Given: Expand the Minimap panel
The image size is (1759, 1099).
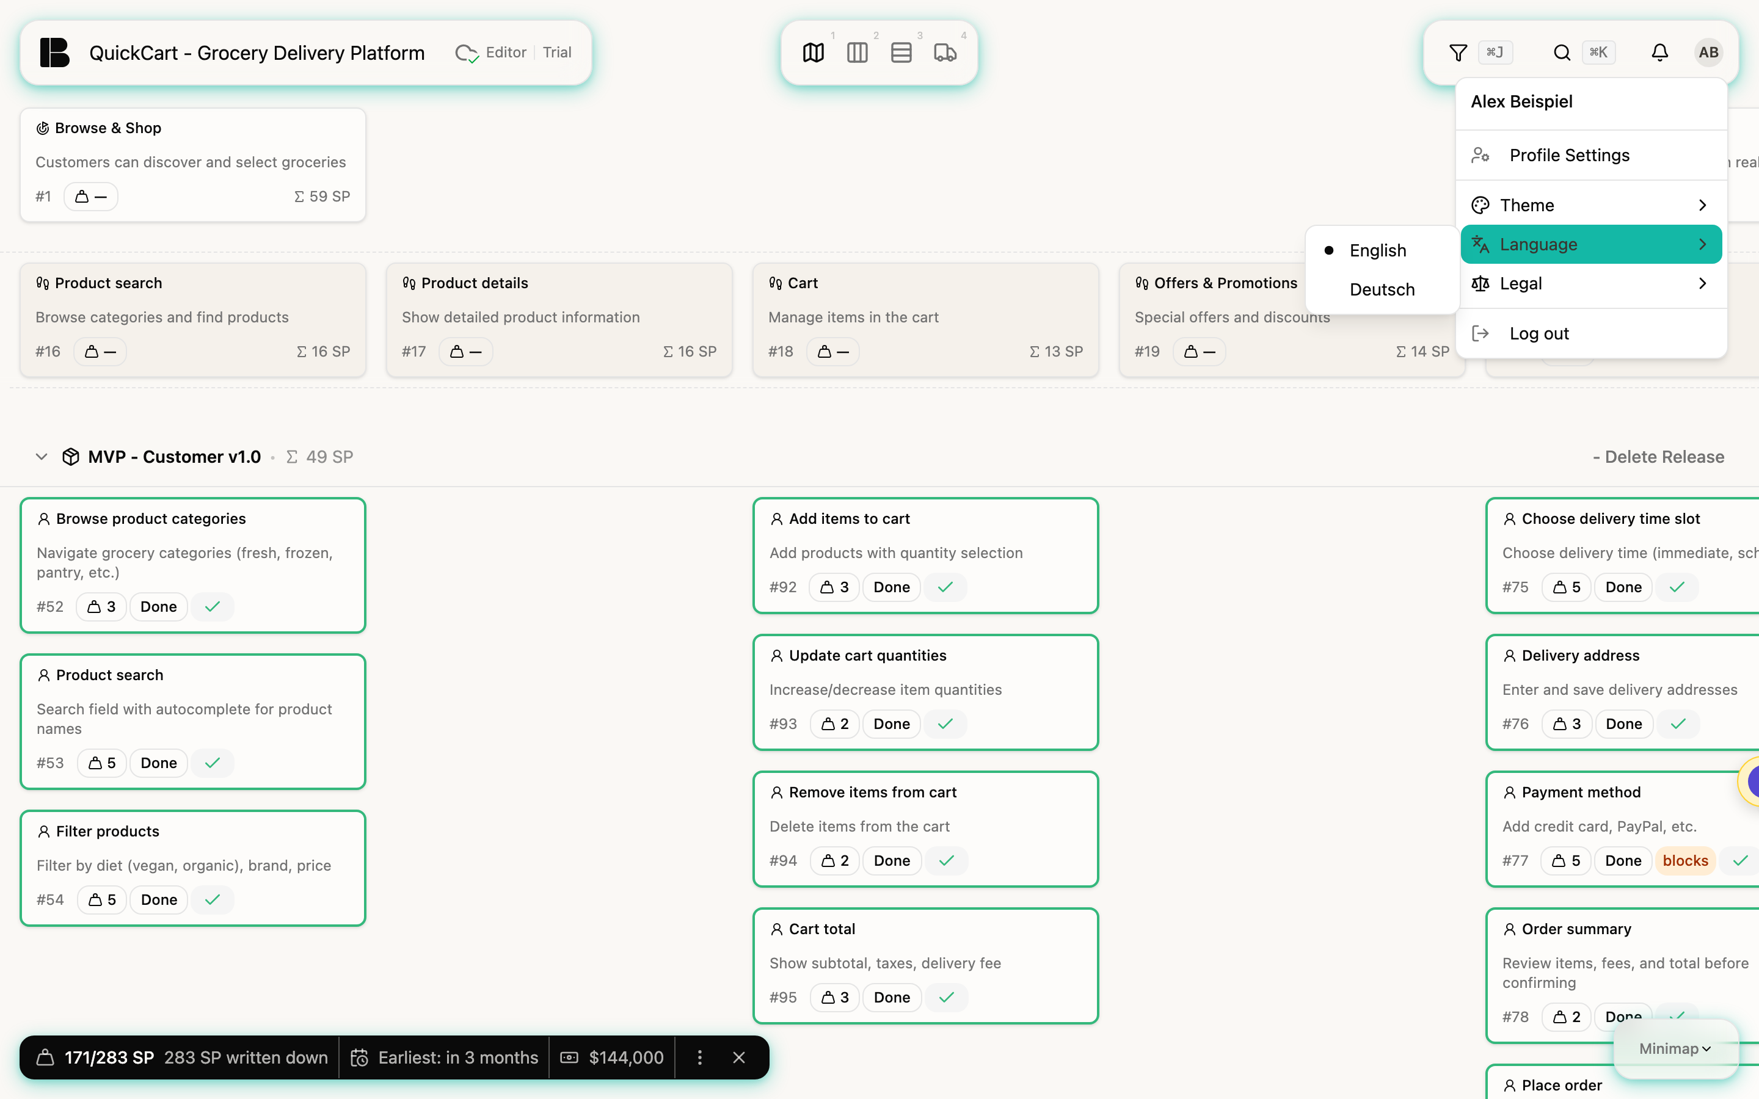Looking at the screenshot, I should 1675,1048.
